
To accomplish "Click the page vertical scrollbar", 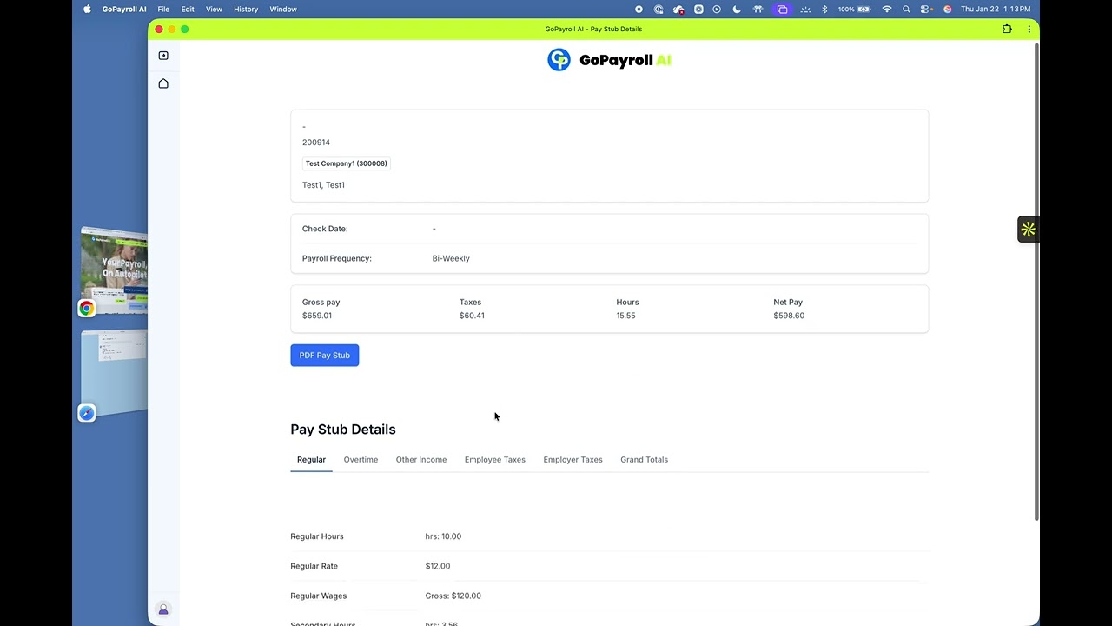I will coord(1036,281).
